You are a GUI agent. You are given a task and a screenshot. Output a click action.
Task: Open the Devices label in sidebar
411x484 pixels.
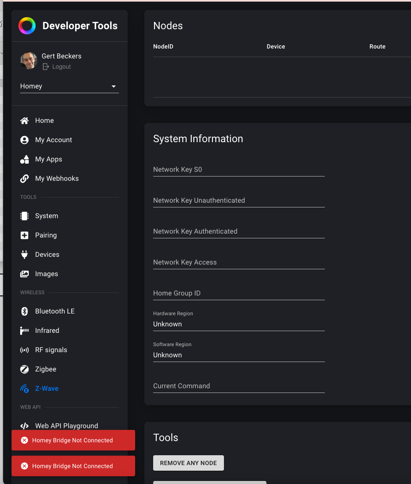click(x=47, y=255)
